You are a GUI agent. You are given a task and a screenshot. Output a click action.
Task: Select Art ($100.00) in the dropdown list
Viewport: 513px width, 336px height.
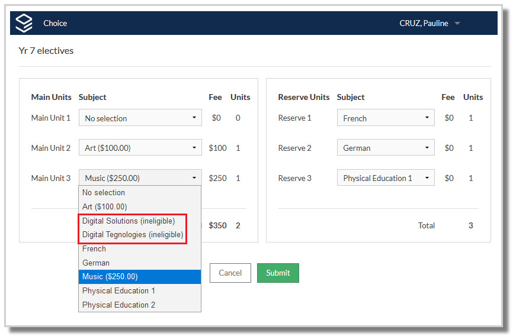tap(140, 206)
